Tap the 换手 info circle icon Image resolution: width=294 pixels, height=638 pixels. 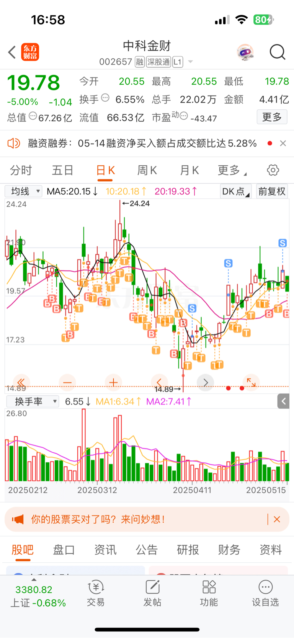(x=105, y=98)
